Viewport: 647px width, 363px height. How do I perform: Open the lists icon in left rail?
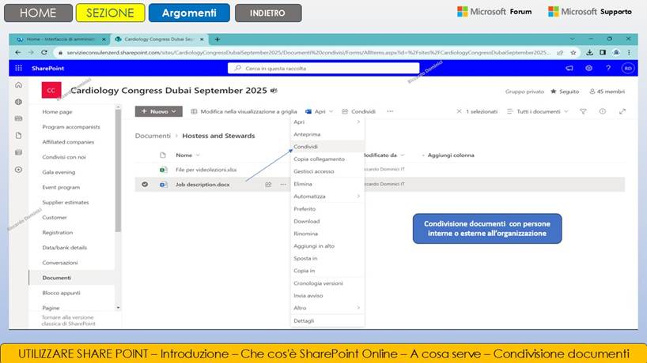[x=18, y=152]
